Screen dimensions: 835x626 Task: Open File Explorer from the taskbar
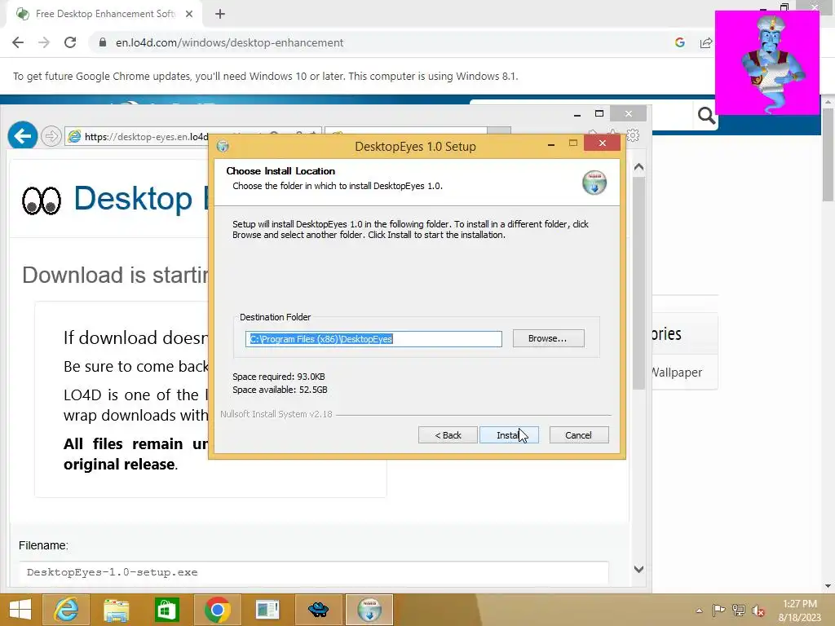coord(116,610)
